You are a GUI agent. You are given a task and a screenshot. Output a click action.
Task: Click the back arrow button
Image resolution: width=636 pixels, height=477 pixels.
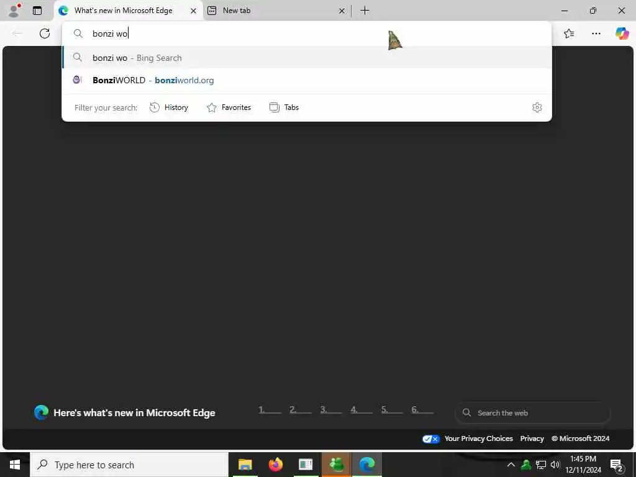(x=17, y=34)
